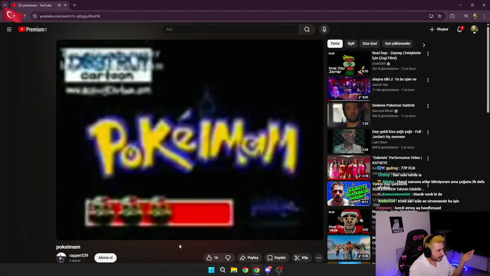490x276 pixels.
Task: Start voice search with the microphone
Action: point(324,30)
